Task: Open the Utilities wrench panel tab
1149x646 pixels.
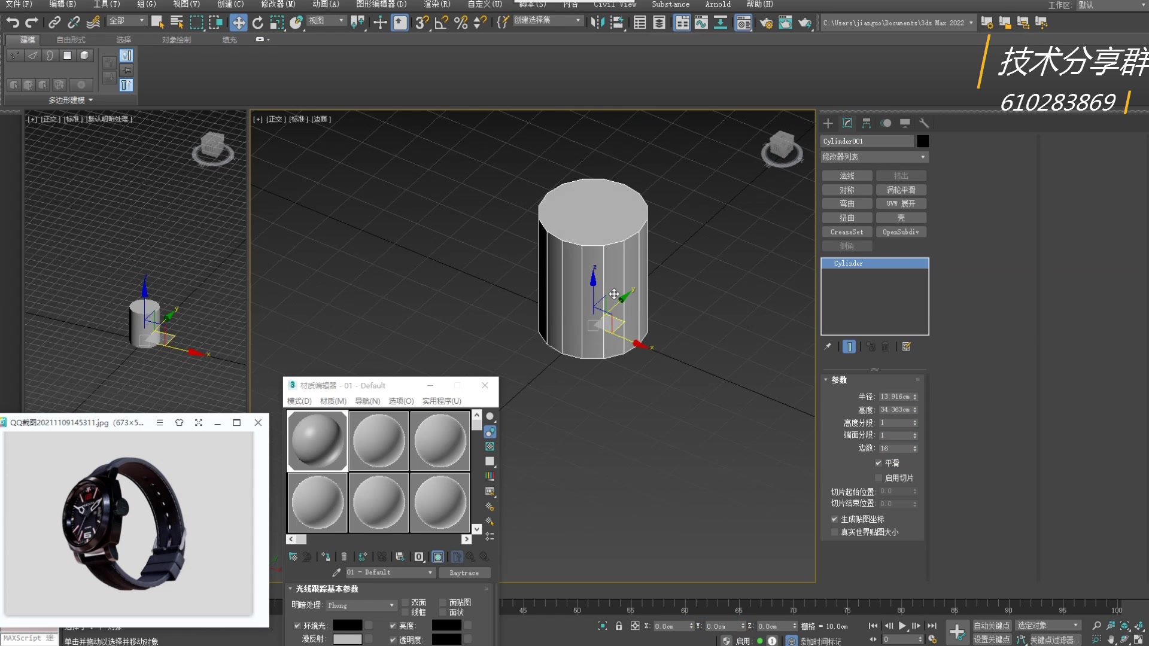Action: coord(924,123)
